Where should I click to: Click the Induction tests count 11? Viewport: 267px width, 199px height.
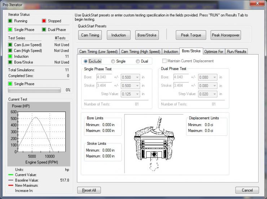pos(67,56)
